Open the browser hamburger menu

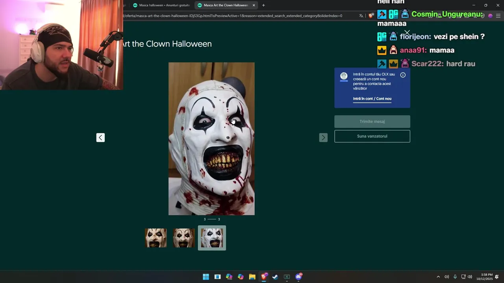(x=498, y=16)
